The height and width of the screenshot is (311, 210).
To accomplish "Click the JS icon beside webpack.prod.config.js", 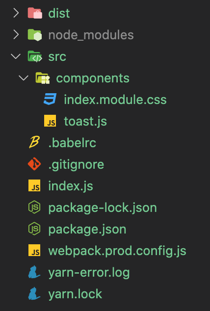I will pyautogui.click(x=34, y=250).
